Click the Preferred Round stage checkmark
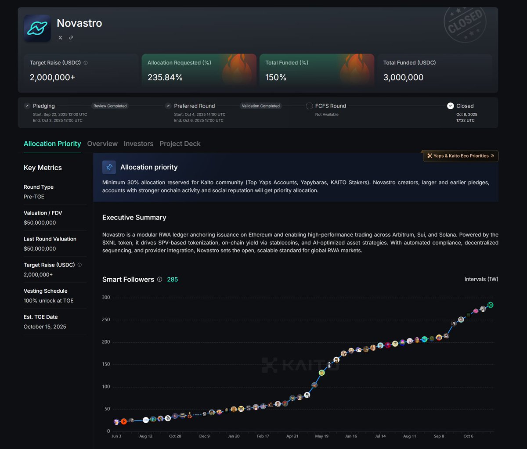Image resolution: width=527 pixels, height=449 pixels. pyautogui.click(x=168, y=106)
